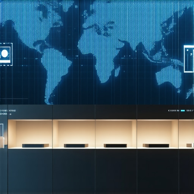Viewport: 194px width, 194px height.
Task: Click the white circle widget on the map's left edge
Action: tap(5, 53)
